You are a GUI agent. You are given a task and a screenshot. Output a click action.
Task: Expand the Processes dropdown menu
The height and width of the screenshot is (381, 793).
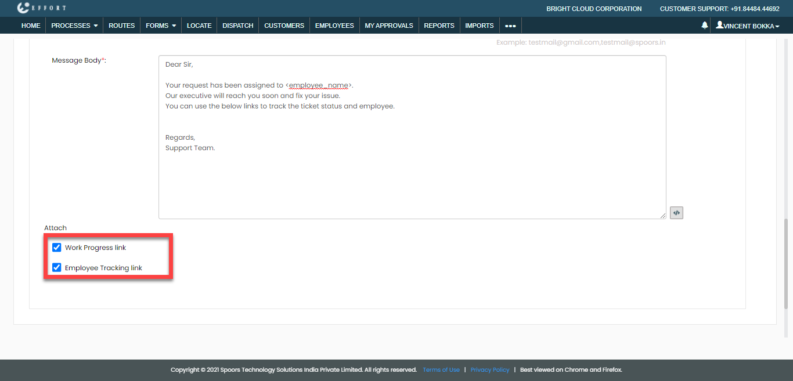tap(74, 26)
